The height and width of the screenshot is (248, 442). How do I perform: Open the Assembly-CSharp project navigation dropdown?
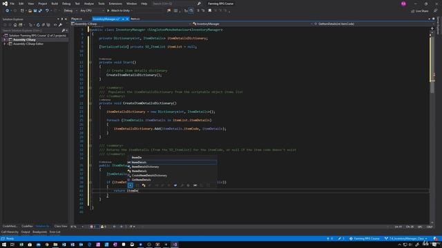click(x=131, y=24)
